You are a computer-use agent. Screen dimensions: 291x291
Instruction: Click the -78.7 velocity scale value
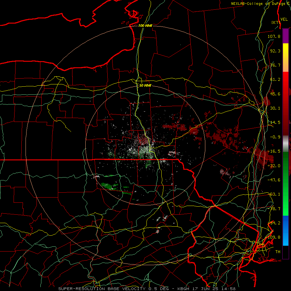coord(274,209)
